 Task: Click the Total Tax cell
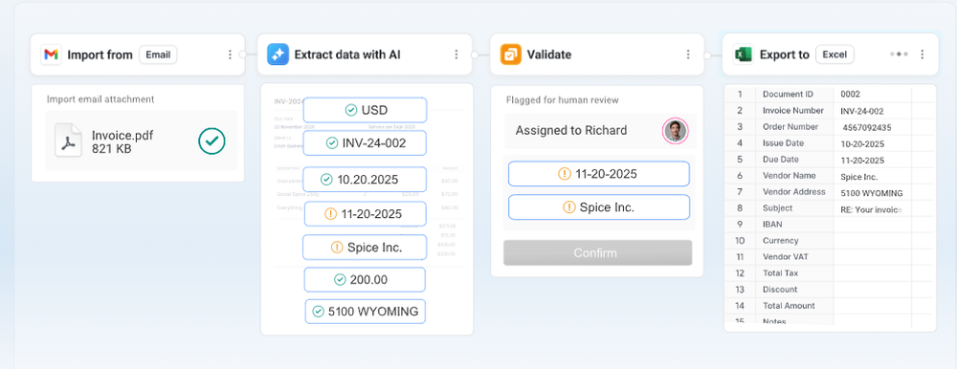click(794, 272)
